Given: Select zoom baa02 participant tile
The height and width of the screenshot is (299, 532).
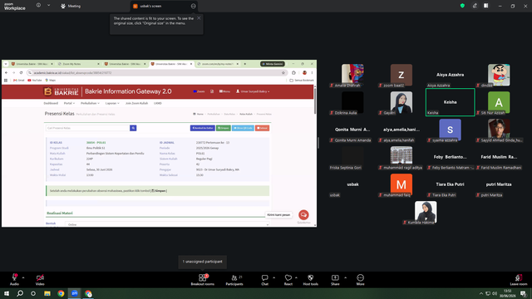Looking at the screenshot, I should tap(401, 75).
